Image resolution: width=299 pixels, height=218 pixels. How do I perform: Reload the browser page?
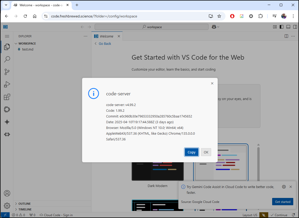click(x=25, y=16)
